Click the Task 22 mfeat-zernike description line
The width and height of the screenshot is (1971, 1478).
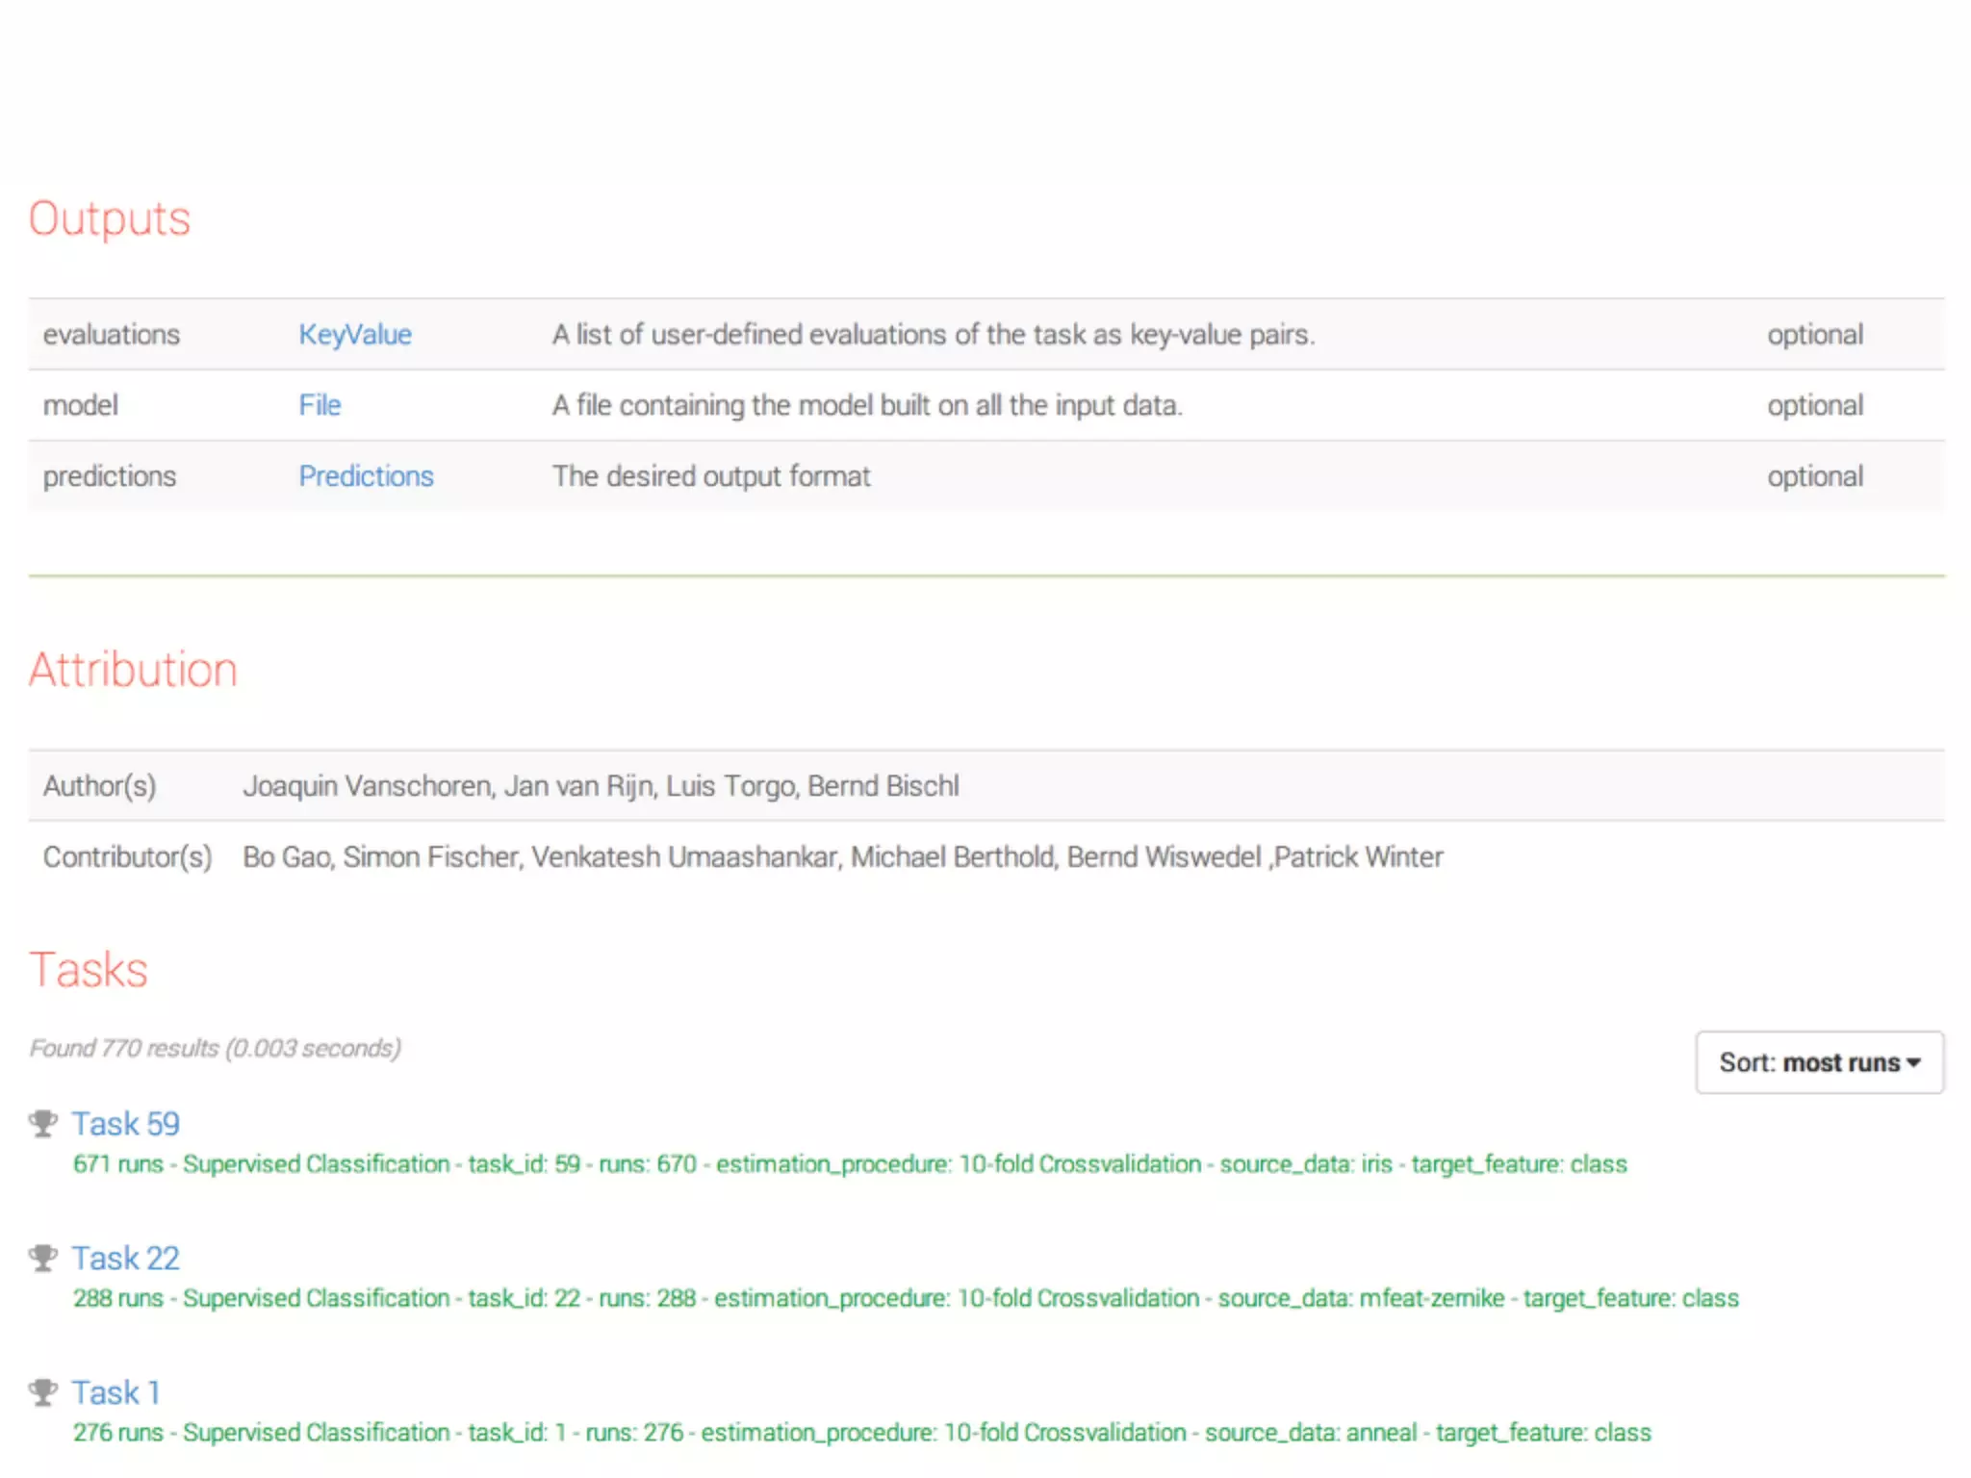[x=905, y=1298]
